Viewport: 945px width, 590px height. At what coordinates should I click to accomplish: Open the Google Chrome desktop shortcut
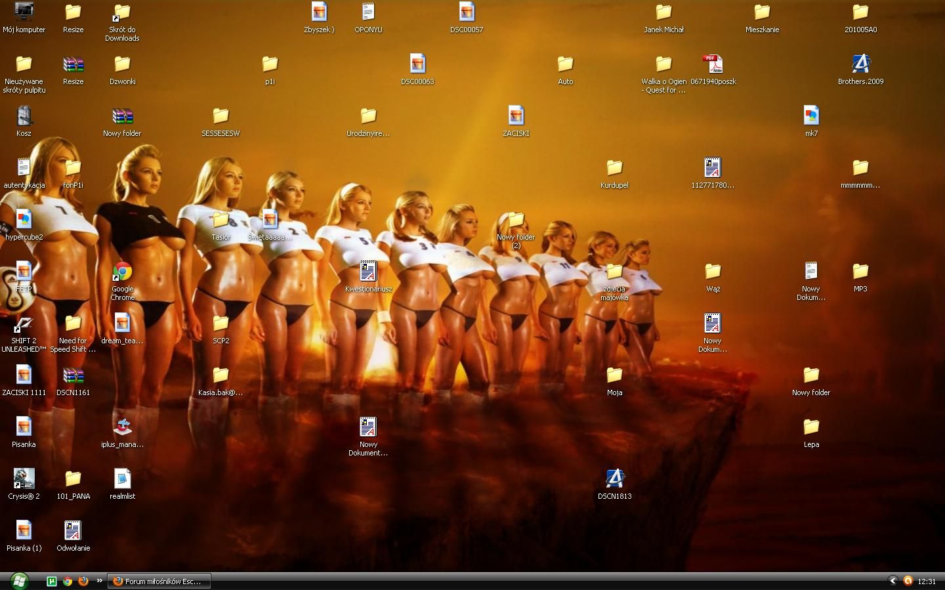pyautogui.click(x=122, y=272)
